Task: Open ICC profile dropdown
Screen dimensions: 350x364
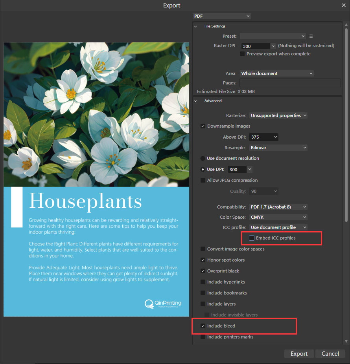Action: pos(278,227)
